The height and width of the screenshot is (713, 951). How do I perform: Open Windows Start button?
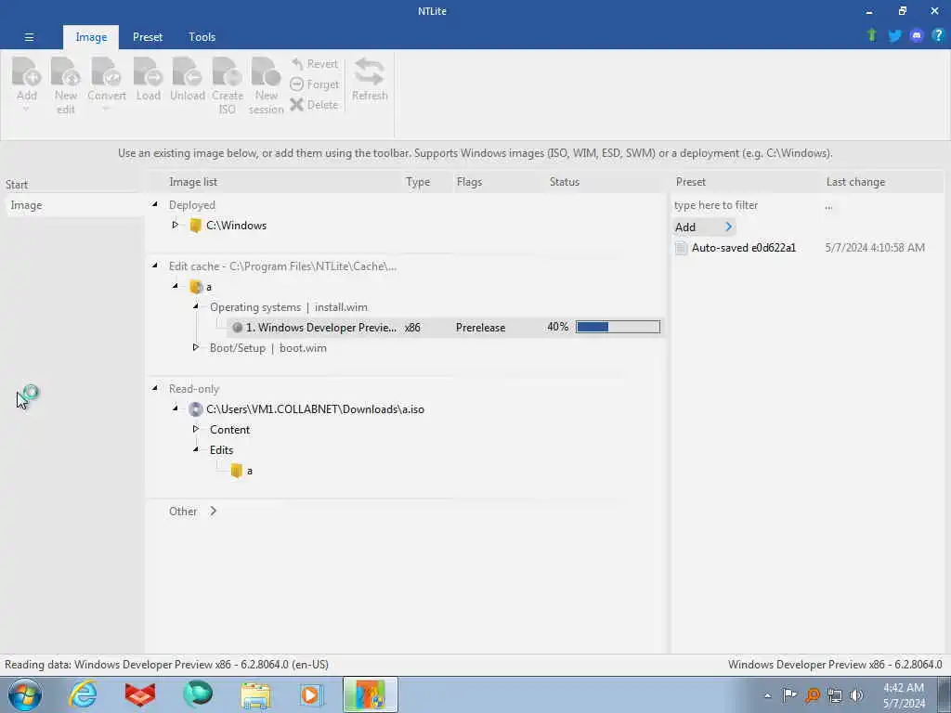click(x=25, y=694)
